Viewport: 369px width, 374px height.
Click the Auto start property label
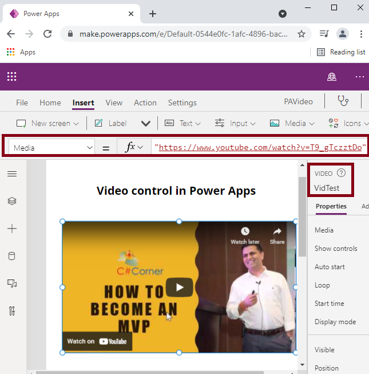pos(330,267)
